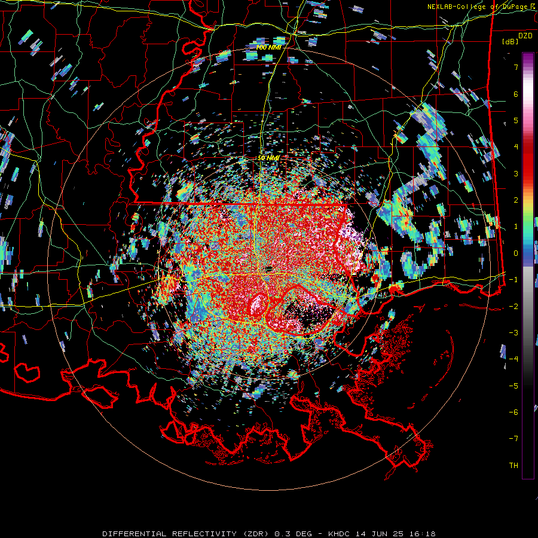This screenshot has height=538, width=538.
Task: Click the DZD legend title
Action: coord(525,36)
